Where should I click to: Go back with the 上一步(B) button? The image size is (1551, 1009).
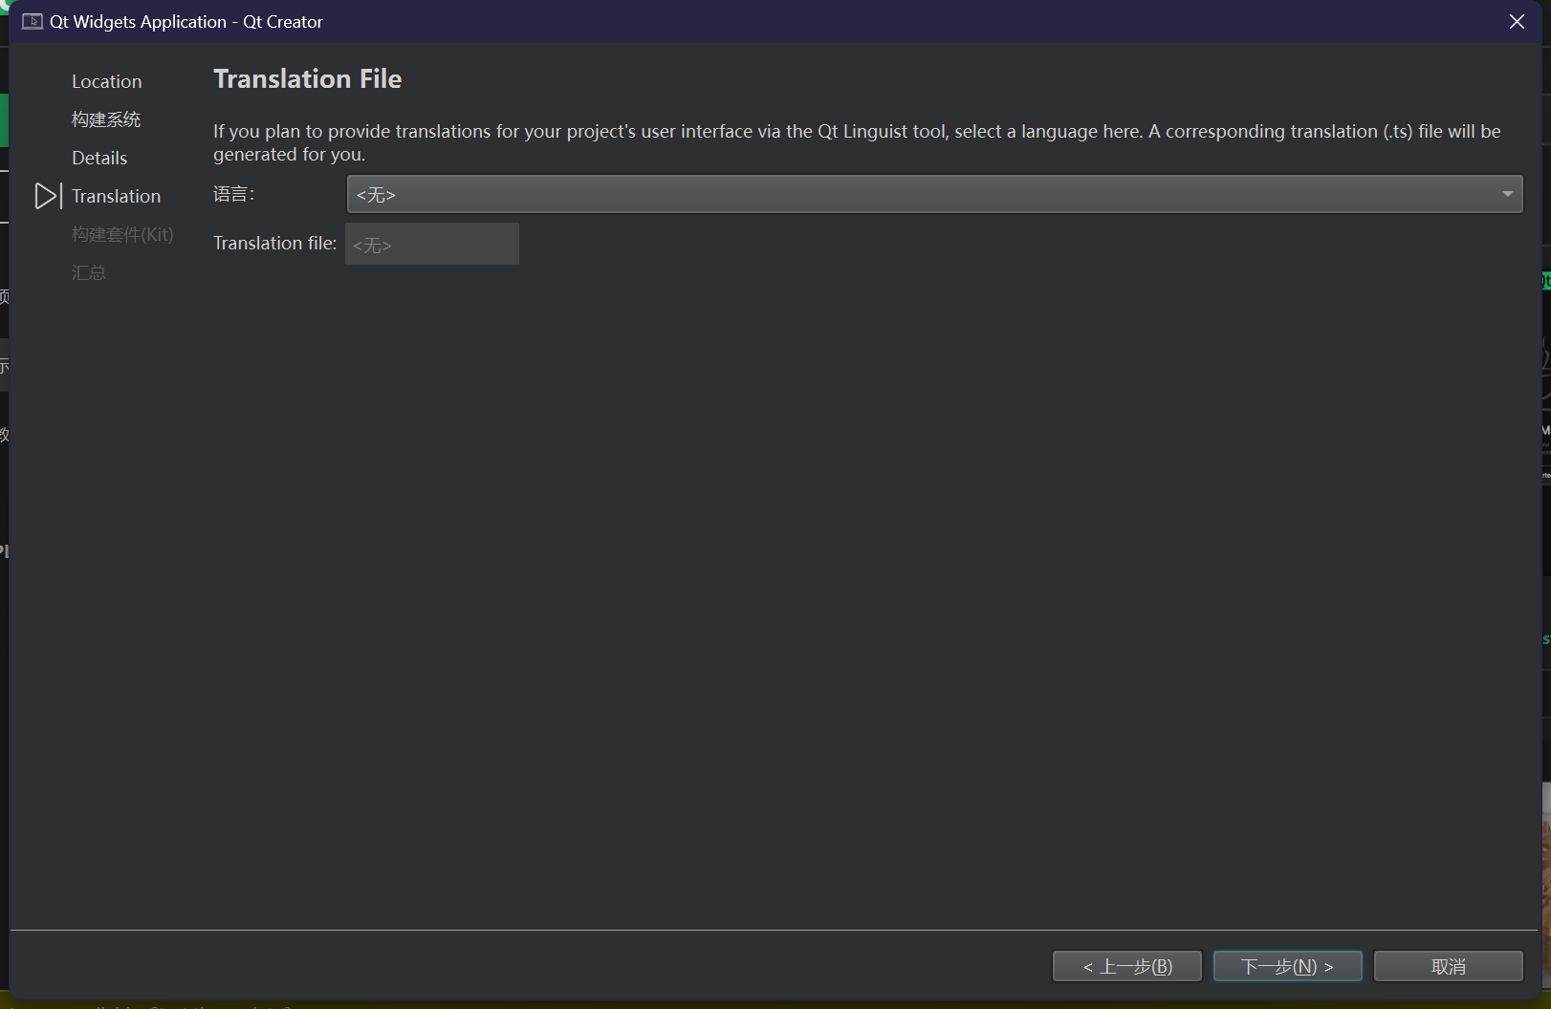[x=1127, y=966]
